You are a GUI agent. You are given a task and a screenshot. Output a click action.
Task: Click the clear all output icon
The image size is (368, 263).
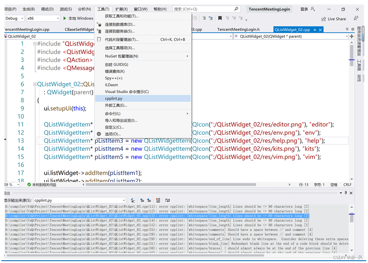pos(158,200)
